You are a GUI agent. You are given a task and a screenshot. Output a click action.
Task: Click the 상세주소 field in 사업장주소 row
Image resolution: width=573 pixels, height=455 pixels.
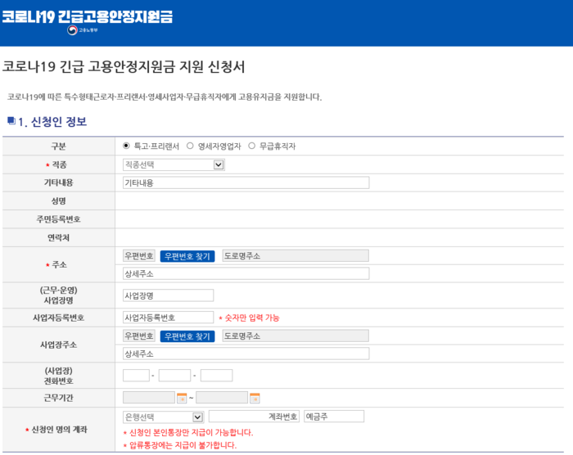coord(246,354)
